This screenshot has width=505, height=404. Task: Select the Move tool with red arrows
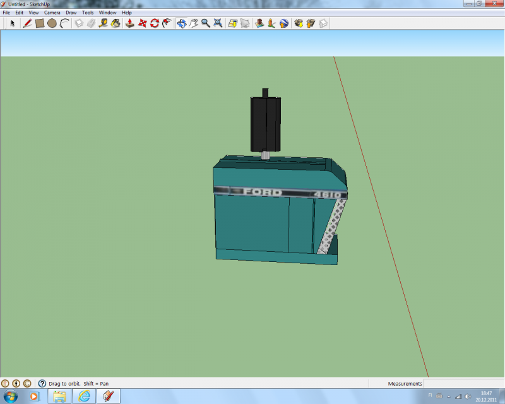142,23
